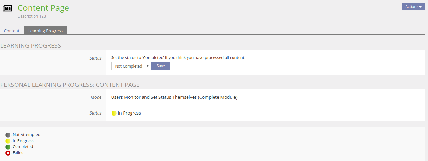The image size is (428, 161).
Task: Click the Set the status to 'Completed' hint
Action: (x=178, y=58)
